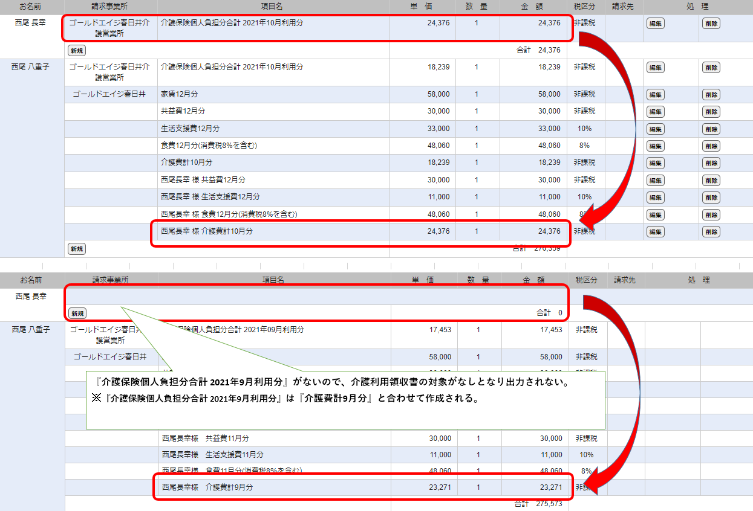Click the 西尾 八重子 name cell in top table
The width and height of the screenshot is (753, 511).
[x=31, y=67]
